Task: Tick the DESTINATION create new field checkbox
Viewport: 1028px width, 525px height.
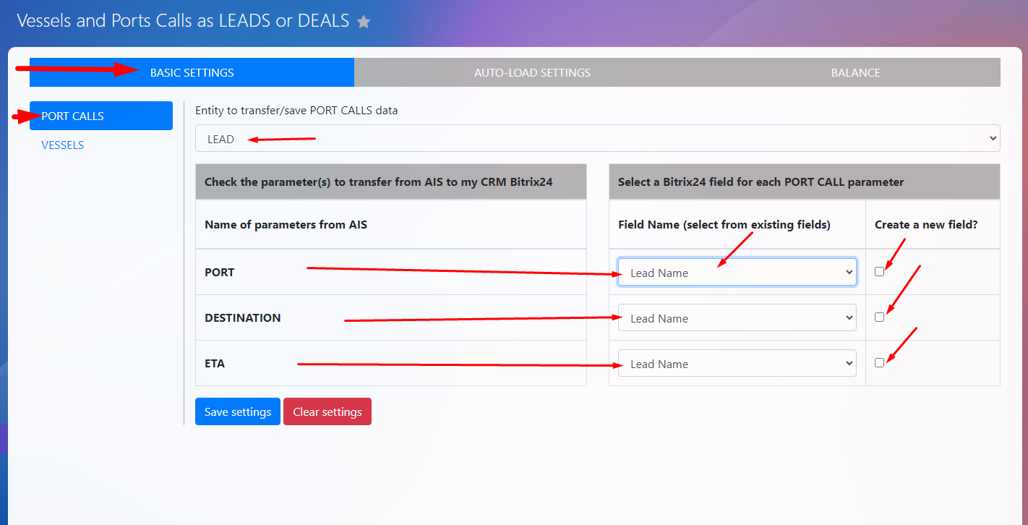Action: coord(879,317)
